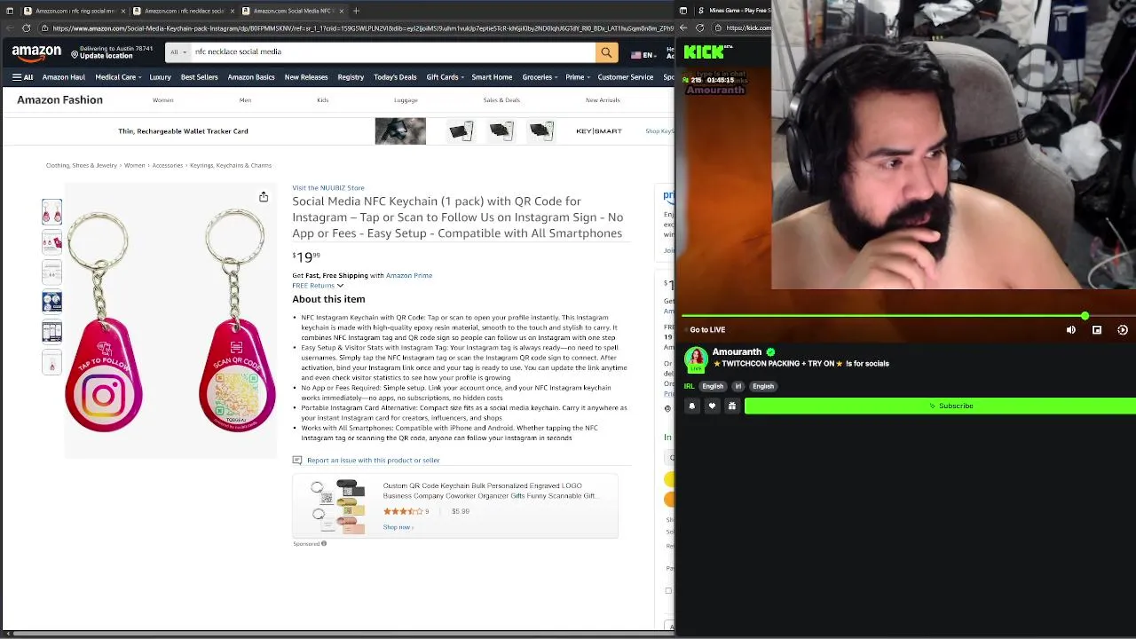Click the share icon on product image
Screen dimensions: 1136x639
tap(264, 197)
